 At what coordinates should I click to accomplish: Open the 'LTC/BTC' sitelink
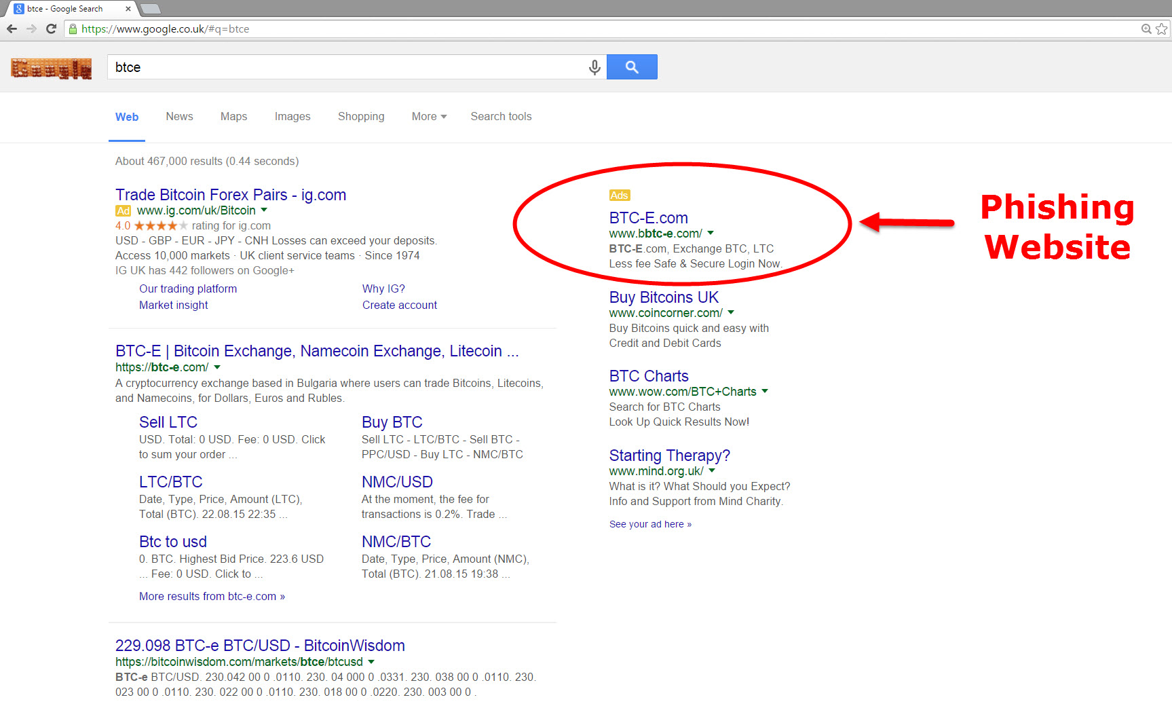coord(171,482)
